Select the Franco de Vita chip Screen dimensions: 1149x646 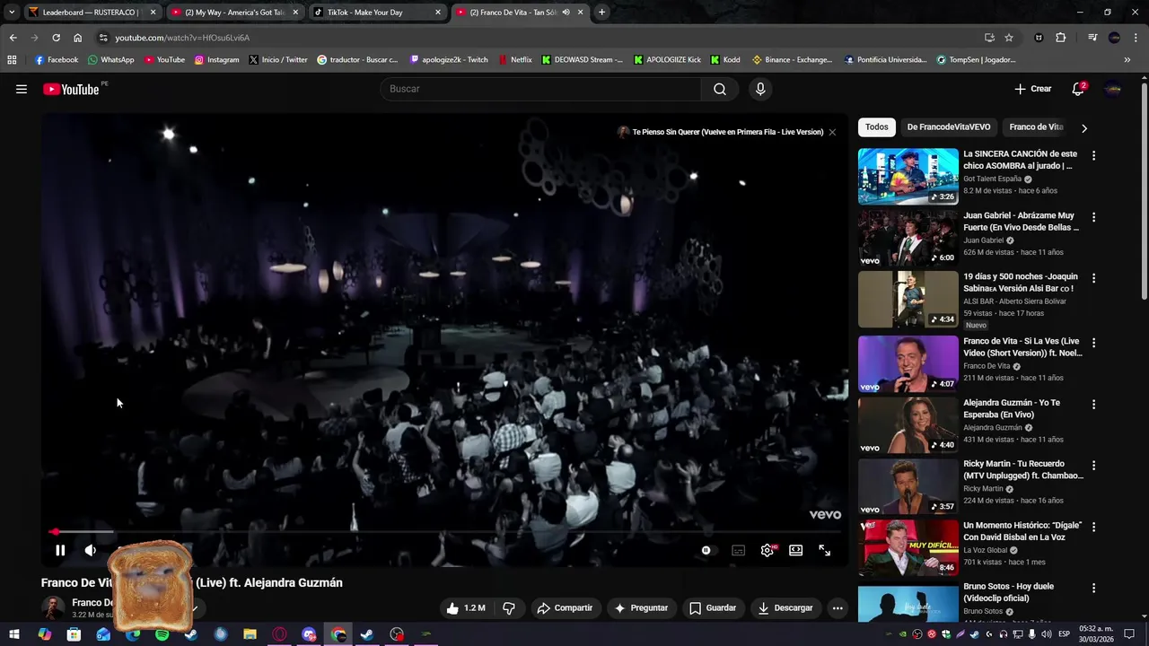point(1036,127)
